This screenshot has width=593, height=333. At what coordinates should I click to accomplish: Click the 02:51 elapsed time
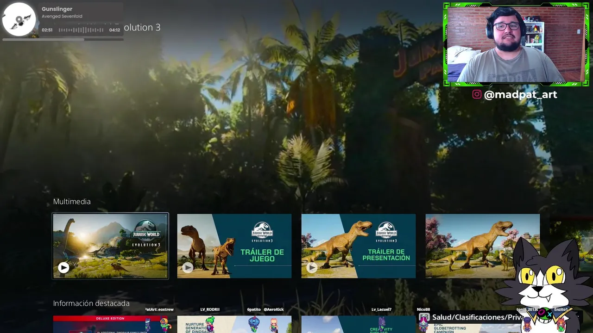pyautogui.click(x=47, y=30)
